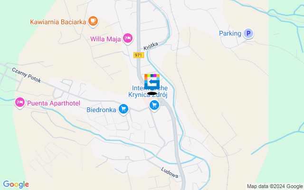
Task: Click the Biedronka store label
Action: pyautogui.click(x=101, y=110)
